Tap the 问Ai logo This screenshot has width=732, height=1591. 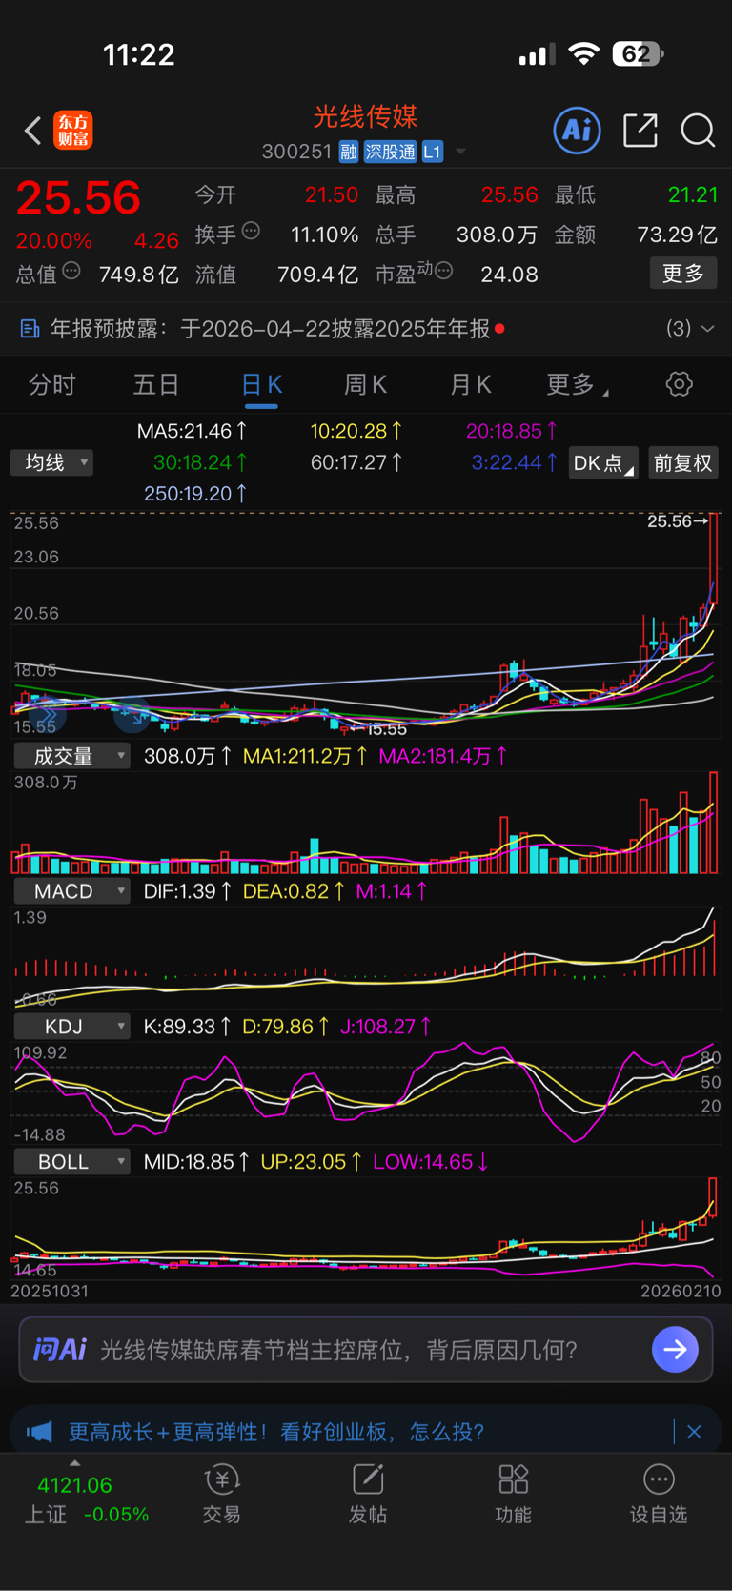click(59, 1349)
